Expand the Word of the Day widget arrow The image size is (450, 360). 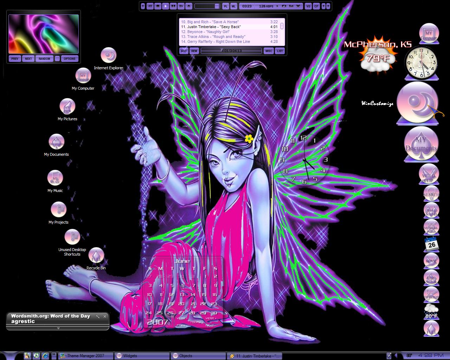coord(58,328)
